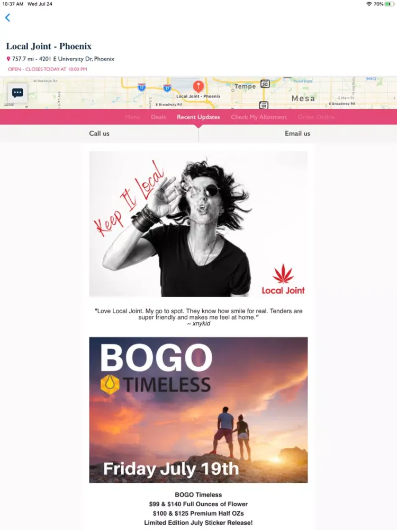Image resolution: width=397 pixels, height=530 pixels.
Task: Open the Order Online tab
Action: tap(316, 117)
